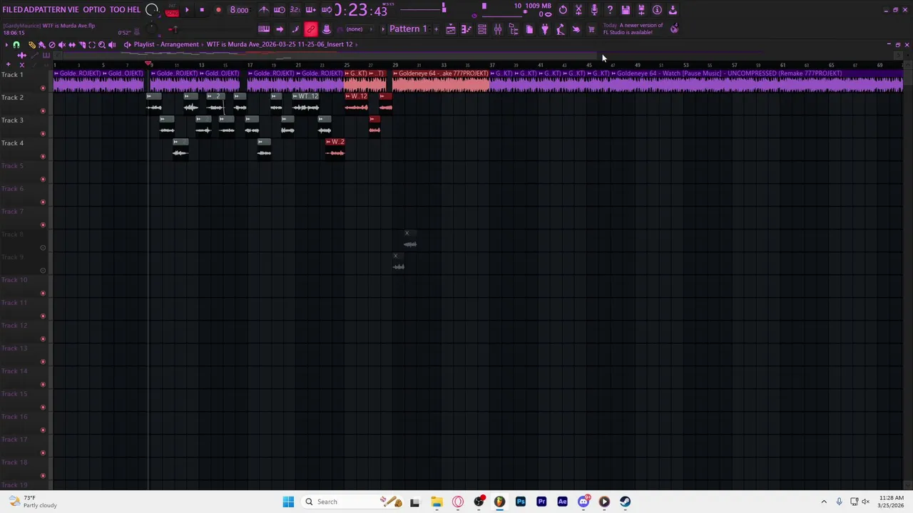Switch PAT/SONG mode toggle

[172, 11]
